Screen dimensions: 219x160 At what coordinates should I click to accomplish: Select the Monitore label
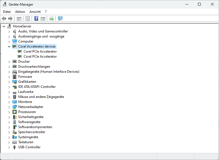(25, 102)
